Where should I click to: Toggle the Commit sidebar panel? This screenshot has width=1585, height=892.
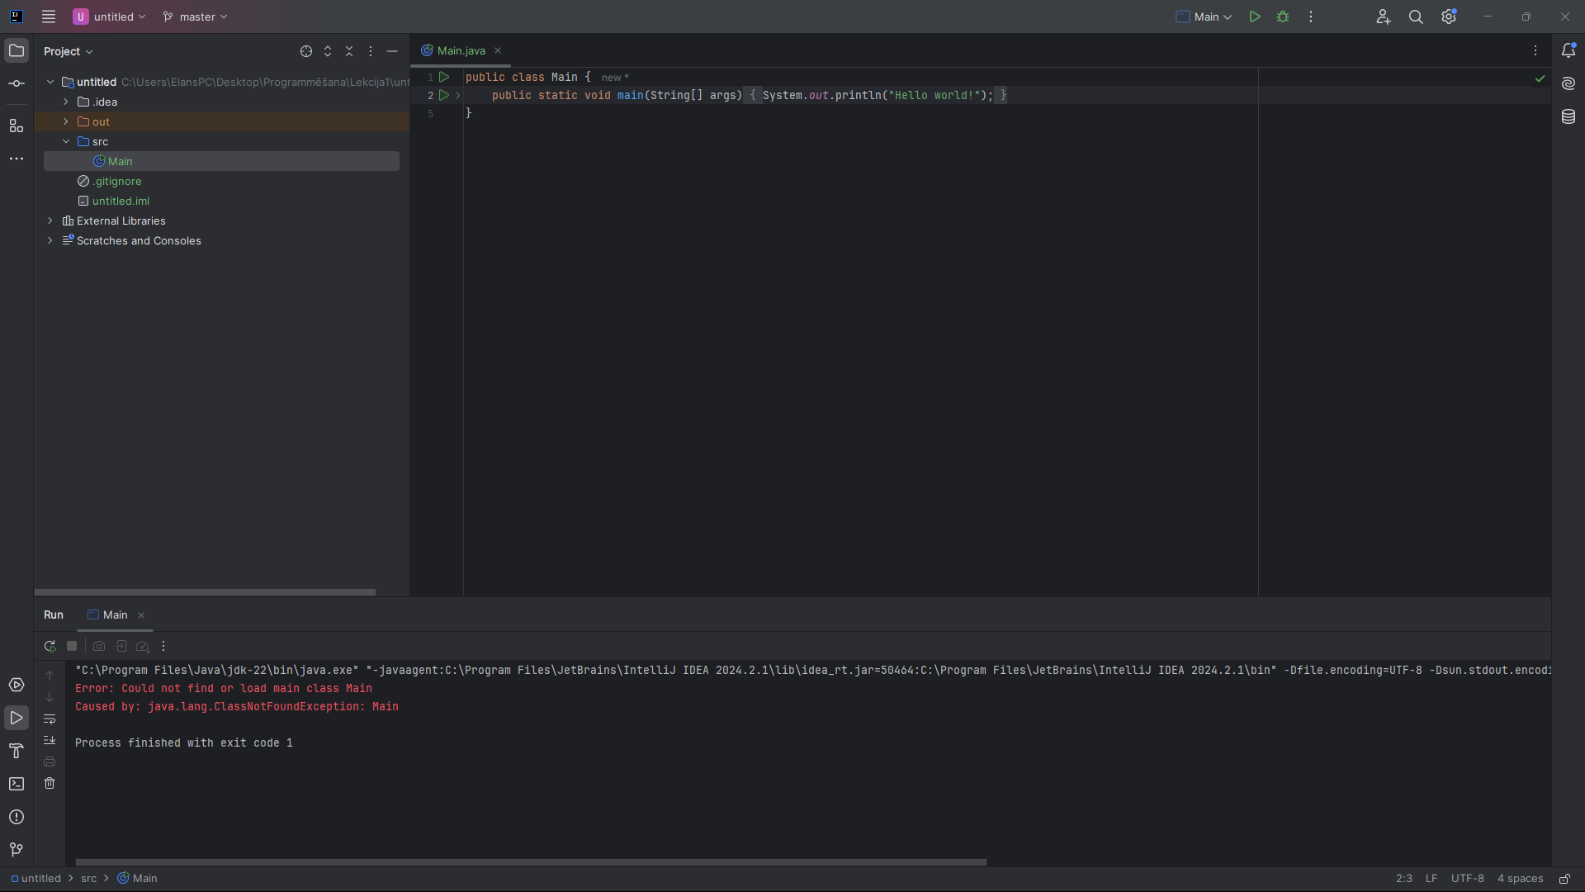(17, 83)
